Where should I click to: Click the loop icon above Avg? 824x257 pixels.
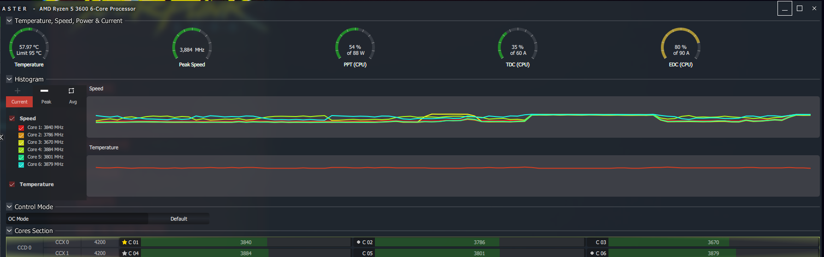click(x=71, y=91)
